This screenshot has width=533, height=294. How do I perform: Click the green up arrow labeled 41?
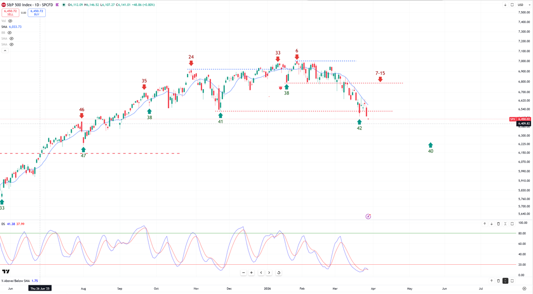click(220, 115)
